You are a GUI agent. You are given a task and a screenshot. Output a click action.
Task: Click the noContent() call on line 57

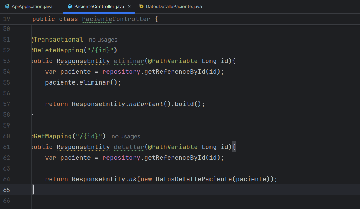coord(150,104)
